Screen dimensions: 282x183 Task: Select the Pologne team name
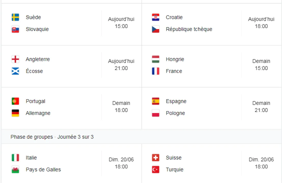(x=175, y=113)
